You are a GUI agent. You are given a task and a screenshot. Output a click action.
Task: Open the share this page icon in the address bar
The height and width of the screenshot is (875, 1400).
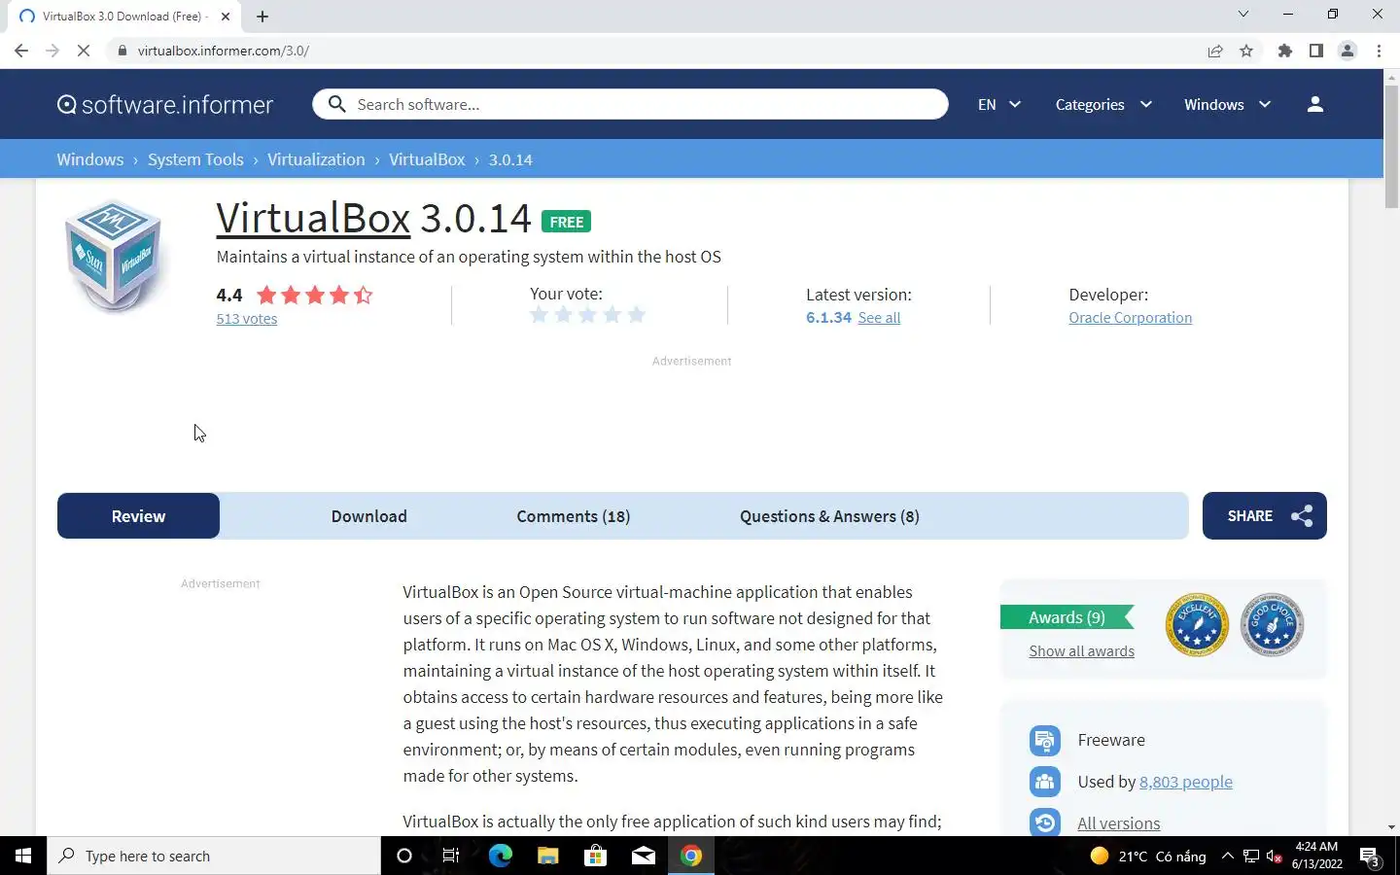[1215, 51]
